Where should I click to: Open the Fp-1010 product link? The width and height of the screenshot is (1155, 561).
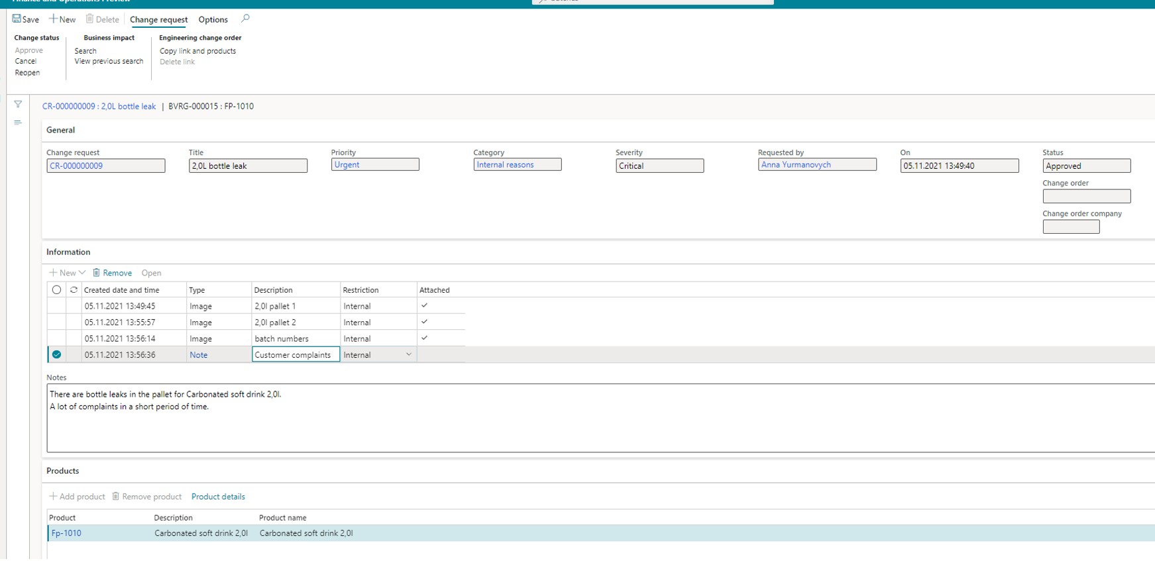tap(66, 533)
